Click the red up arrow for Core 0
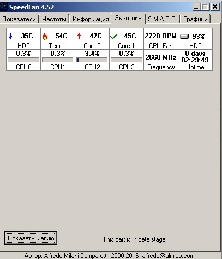The image size is (222, 259). point(79,36)
